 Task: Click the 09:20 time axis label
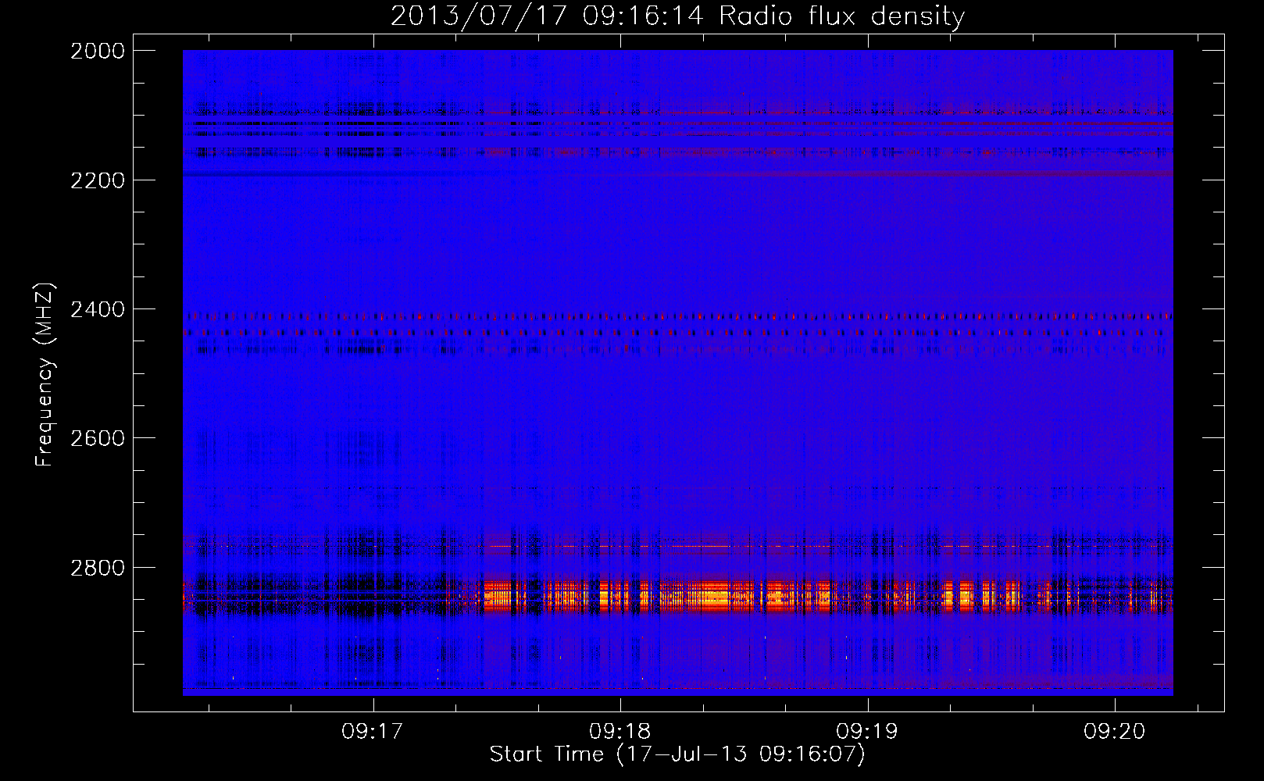pyautogui.click(x=1114, y=732)
